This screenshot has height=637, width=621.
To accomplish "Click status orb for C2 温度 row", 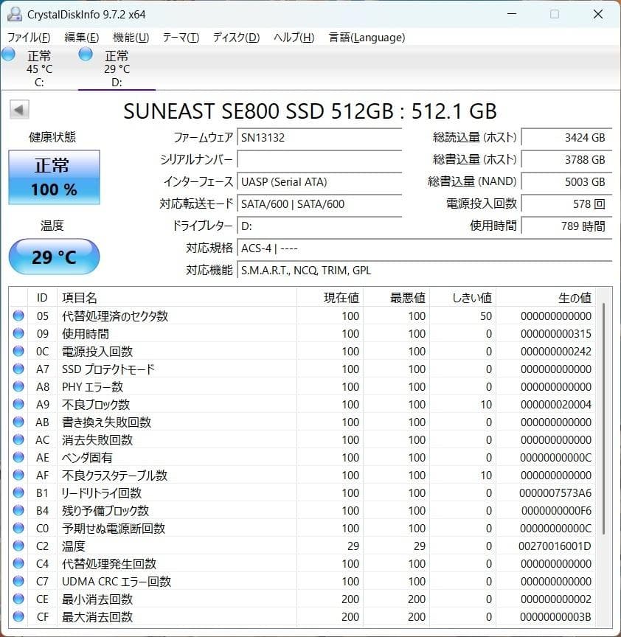I will click(18, 546).
